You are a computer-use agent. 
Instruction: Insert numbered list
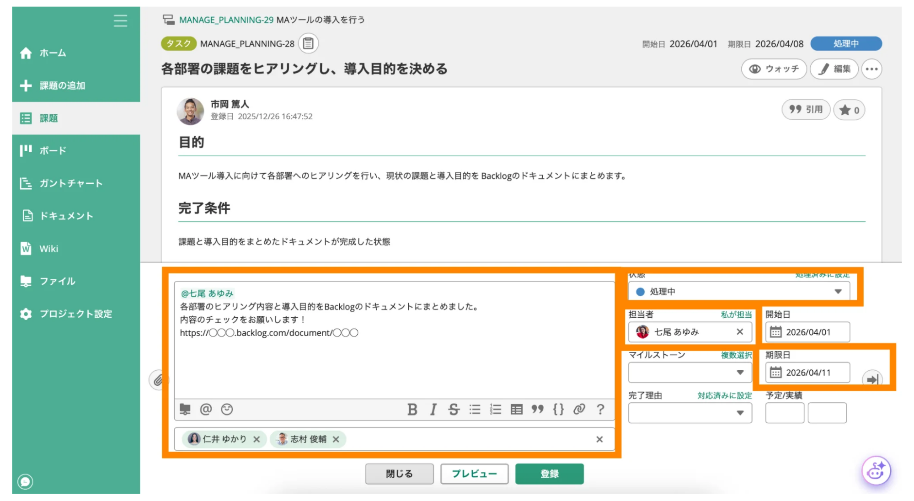click(495, 409)
